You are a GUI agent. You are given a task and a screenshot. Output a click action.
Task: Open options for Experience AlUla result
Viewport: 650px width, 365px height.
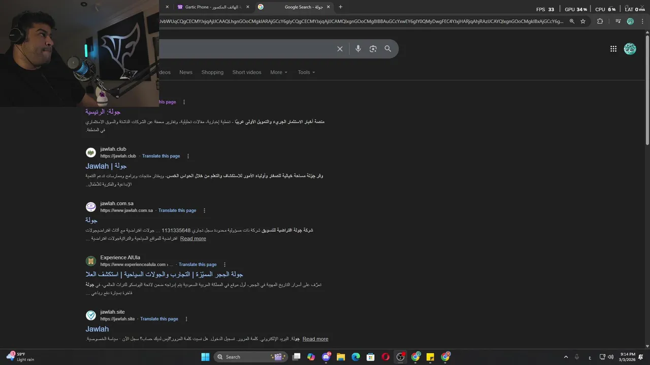click(224, 265)
